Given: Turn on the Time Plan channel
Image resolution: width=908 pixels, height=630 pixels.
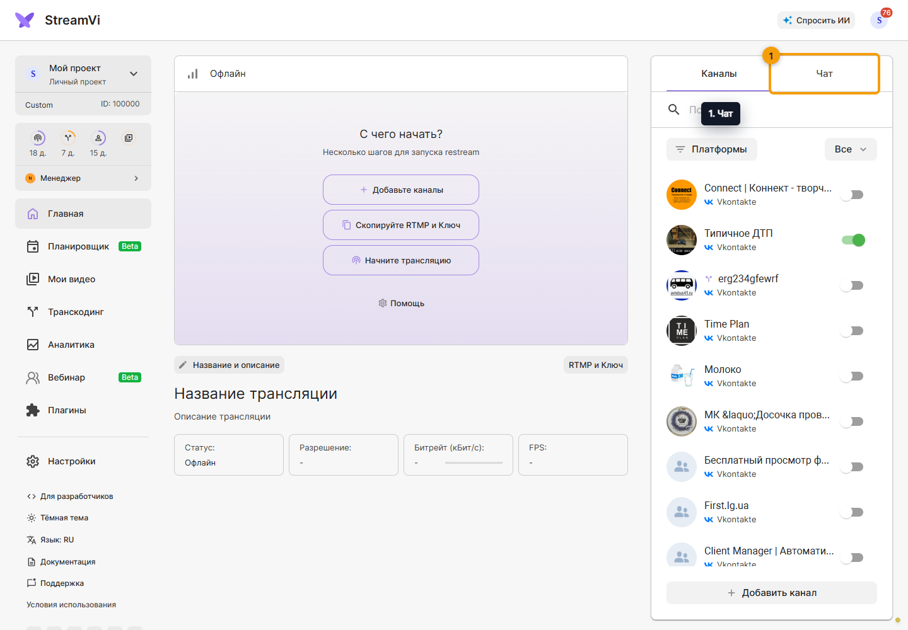Looking at the screenshot, I should pos(853,331).
